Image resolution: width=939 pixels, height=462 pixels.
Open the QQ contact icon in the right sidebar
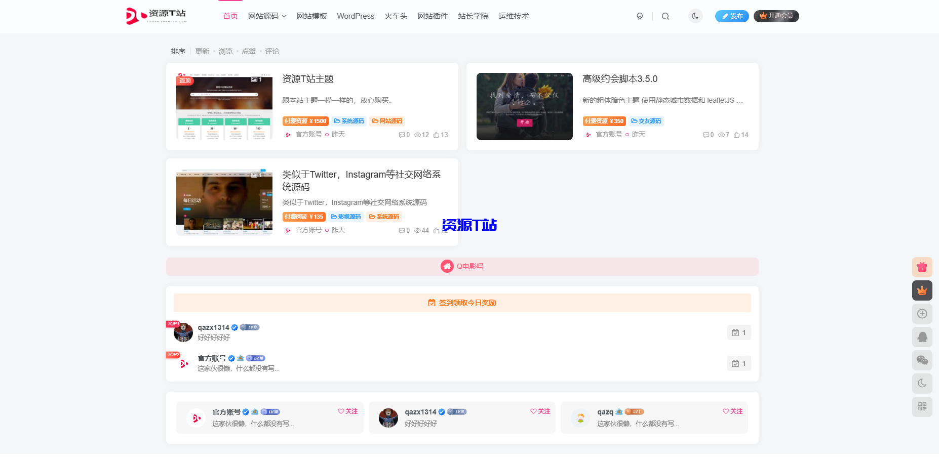pos(923,337)
